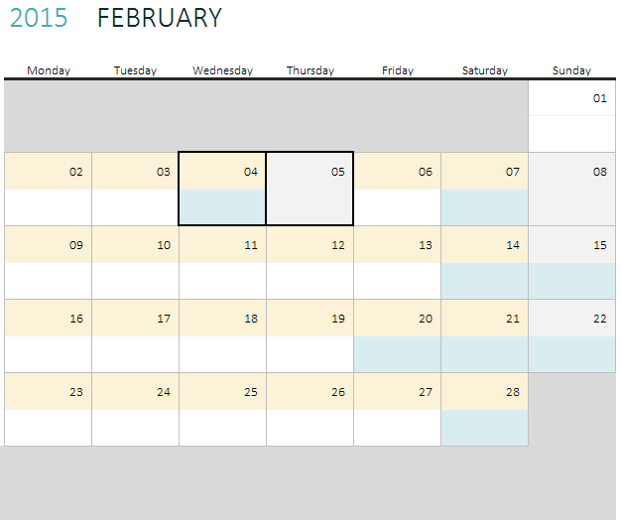Select the Monday 16 date cell

(49, 319)
